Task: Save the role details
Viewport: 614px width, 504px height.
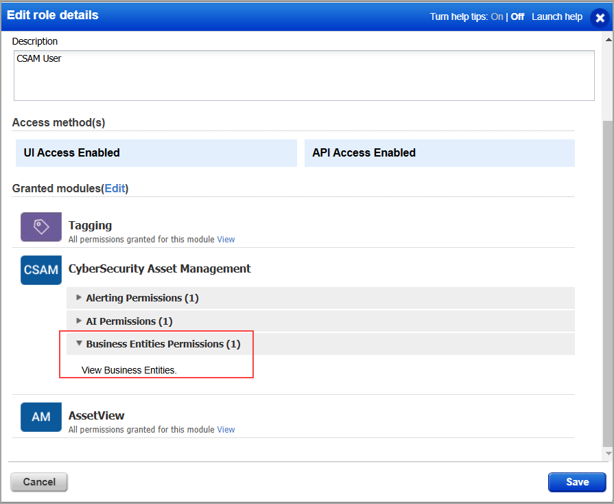Action: [x=577, y=482]
